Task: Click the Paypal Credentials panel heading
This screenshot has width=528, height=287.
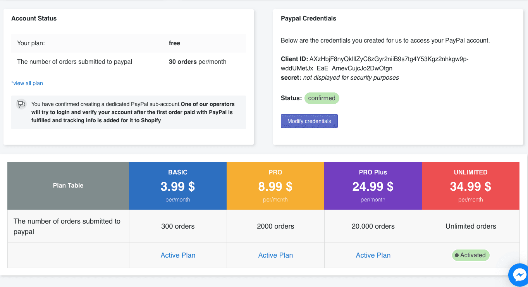Action: pyautogui.click(x=308, y=18)
